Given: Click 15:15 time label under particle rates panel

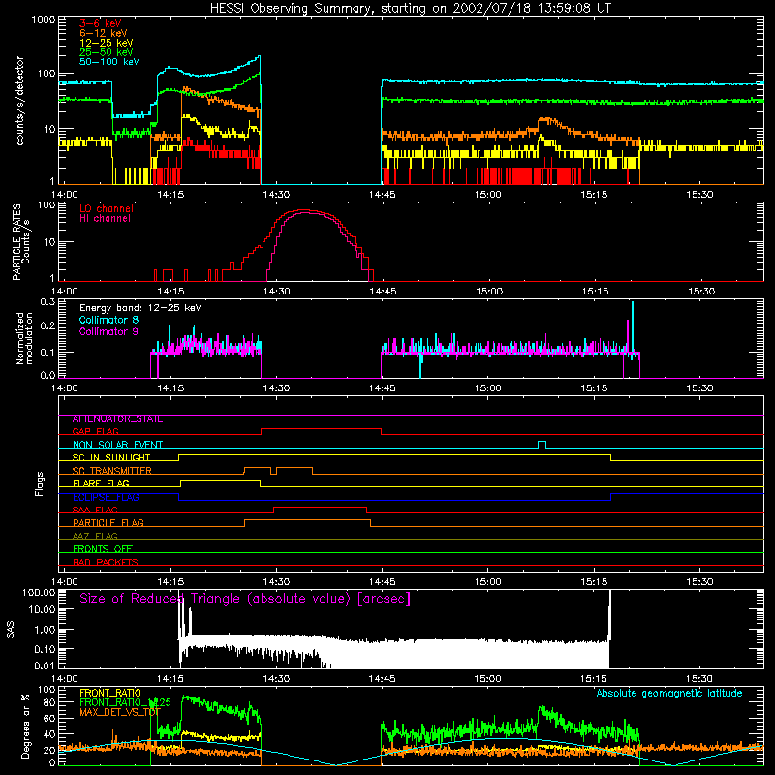Looking at the screenshot, I should pos(595,292).
